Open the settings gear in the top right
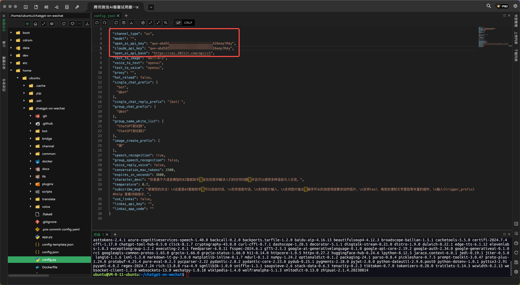The image size is (520, 285). [515, 6]
